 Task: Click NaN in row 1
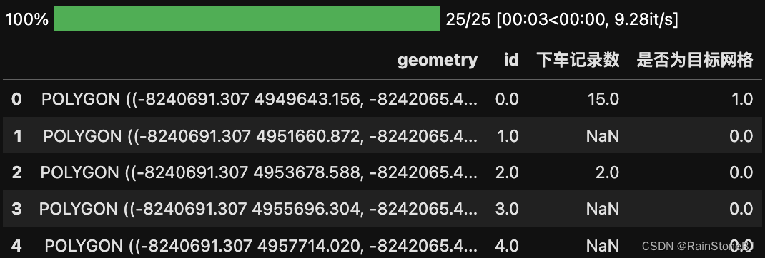603,136
